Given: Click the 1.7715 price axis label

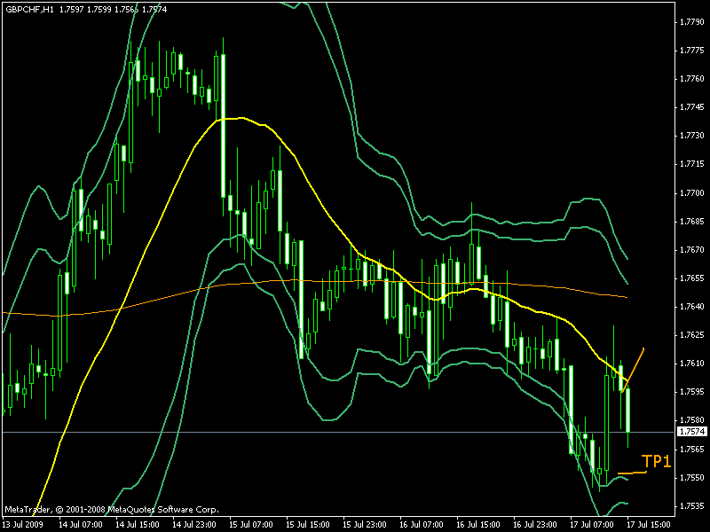Looking at the screenshot, I should coord(692,164).
